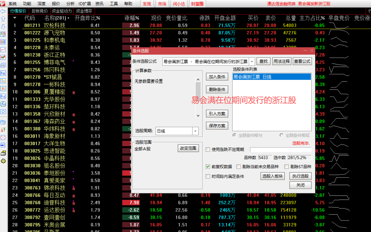Viewport: 371px width, 232px height.
Task: Click the 用法注释 button
Action: pos(282,61)
